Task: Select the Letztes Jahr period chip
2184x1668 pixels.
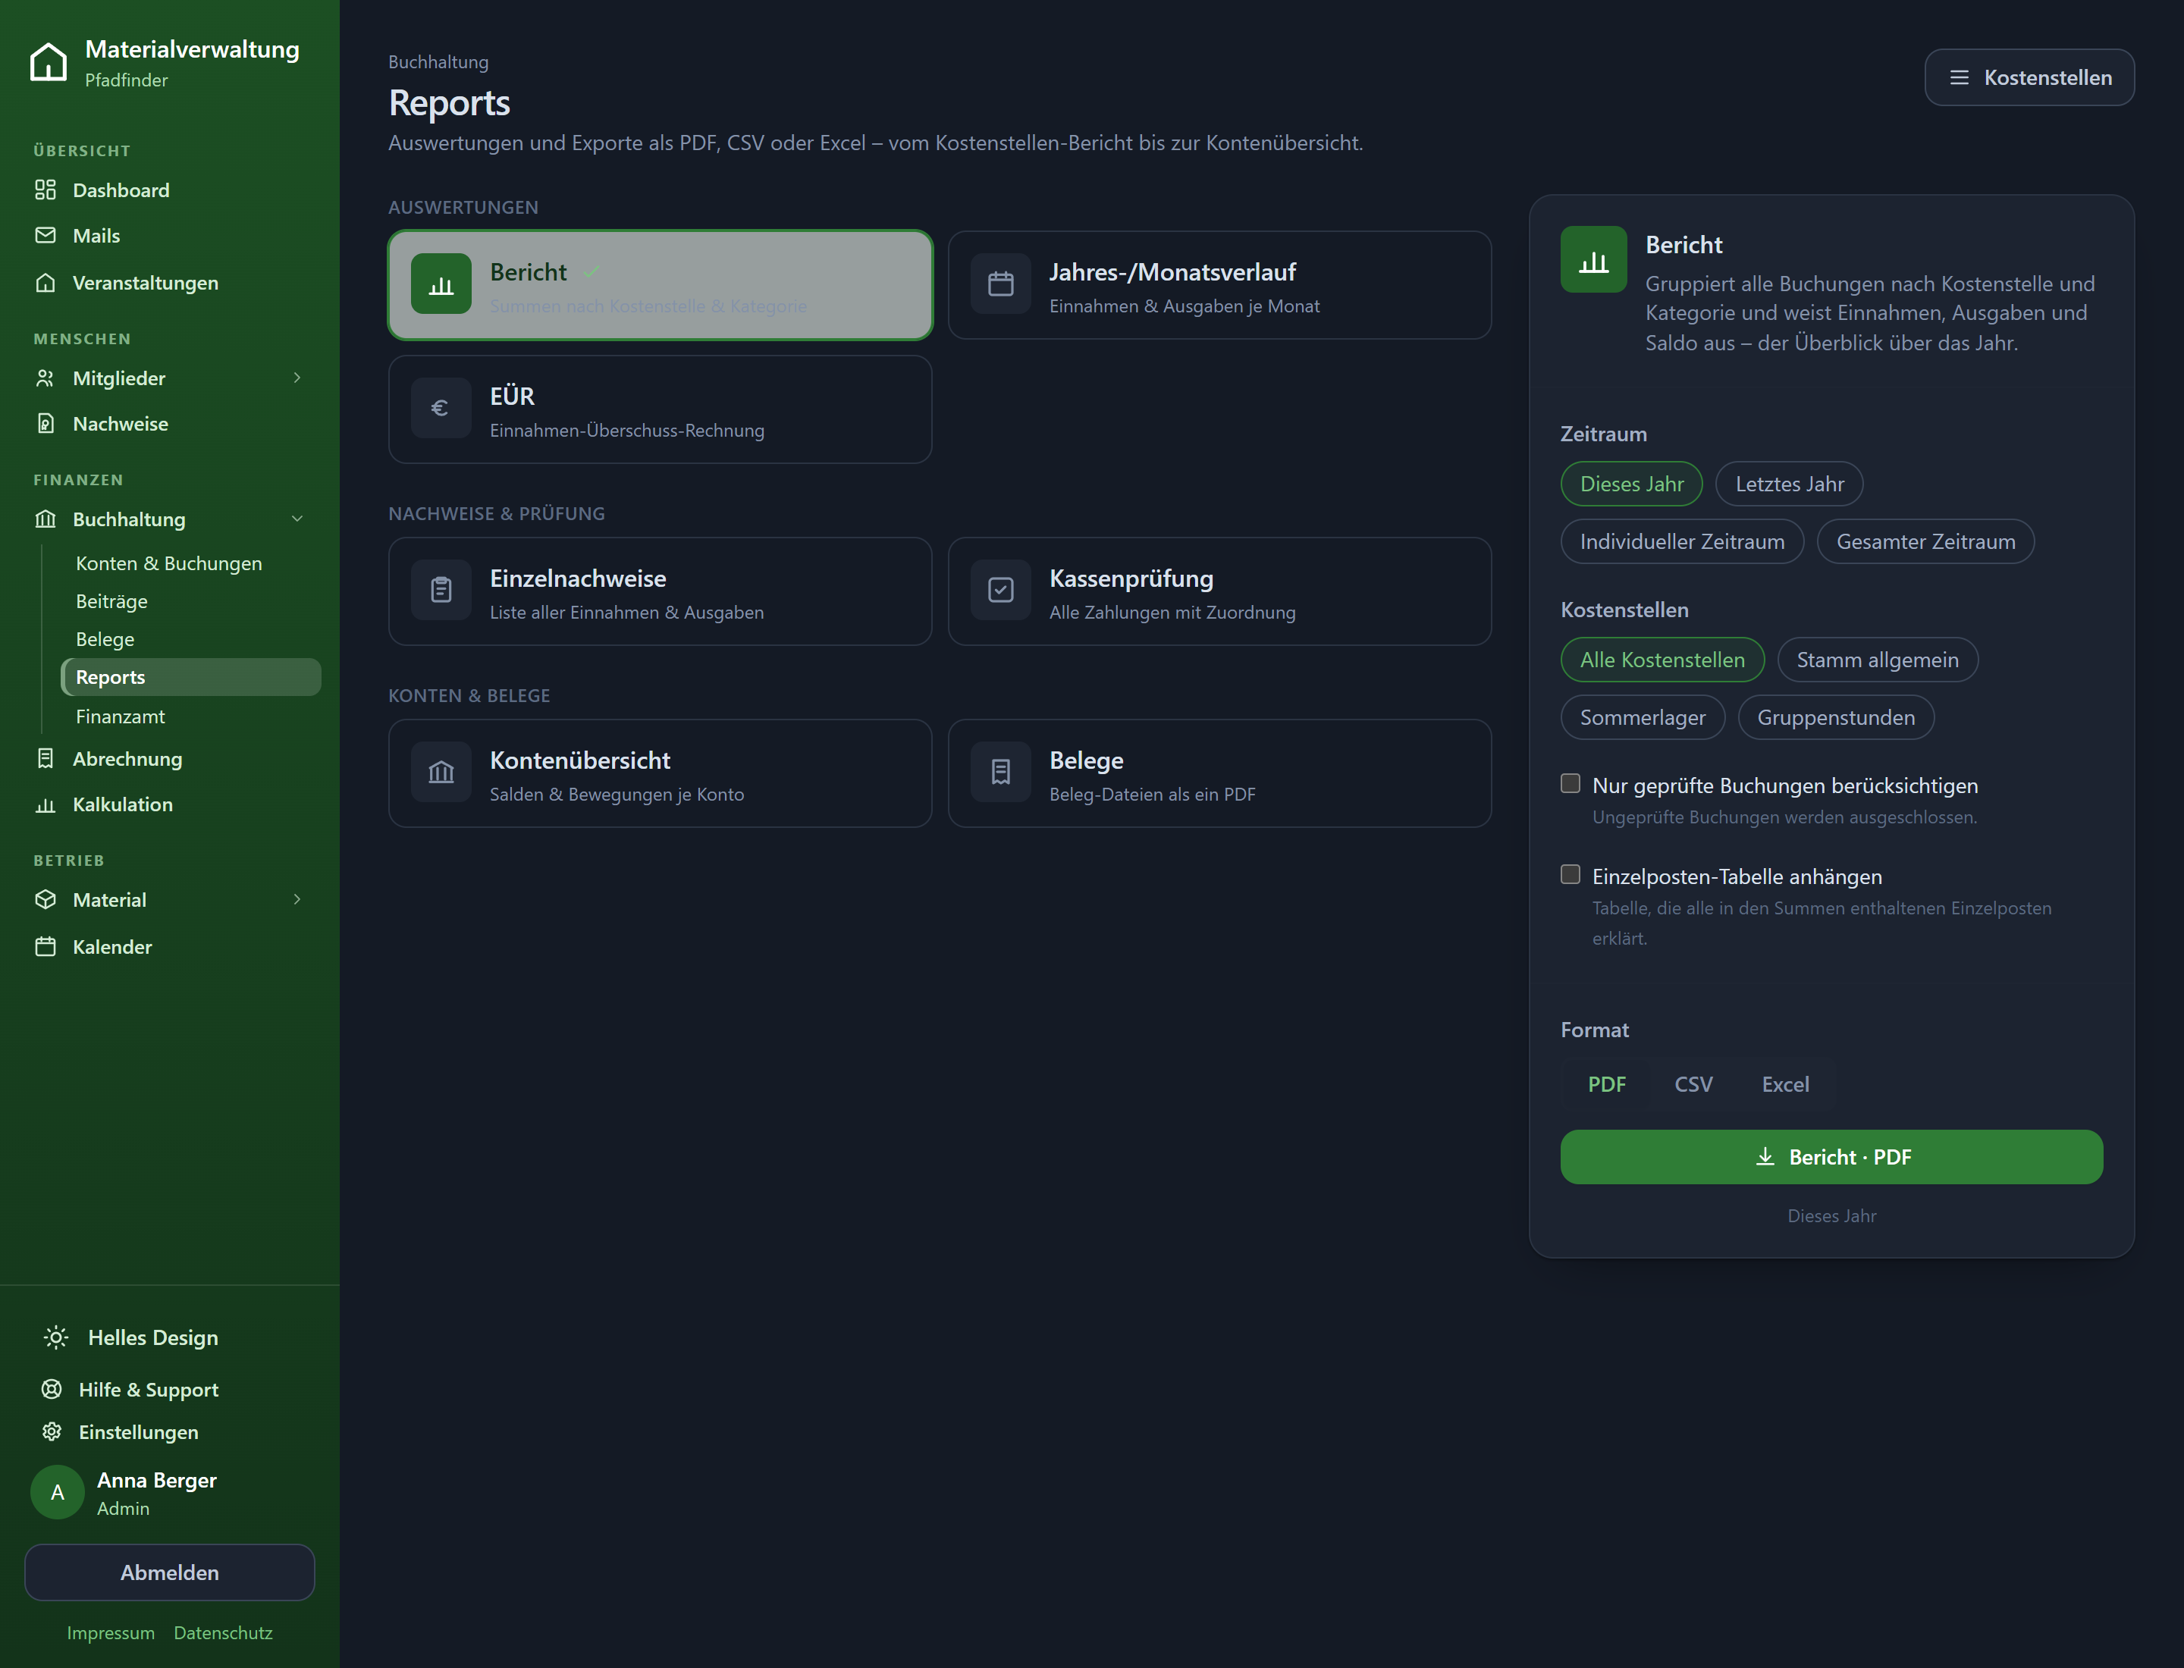Action: [1789, 484]
